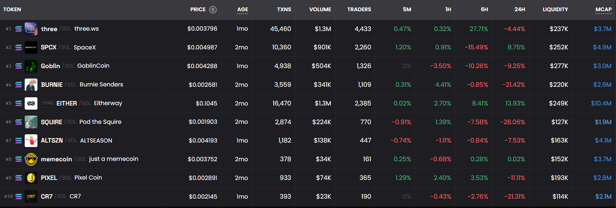
Task: Click the 4,433 traders count
Action: pos(363,29)
